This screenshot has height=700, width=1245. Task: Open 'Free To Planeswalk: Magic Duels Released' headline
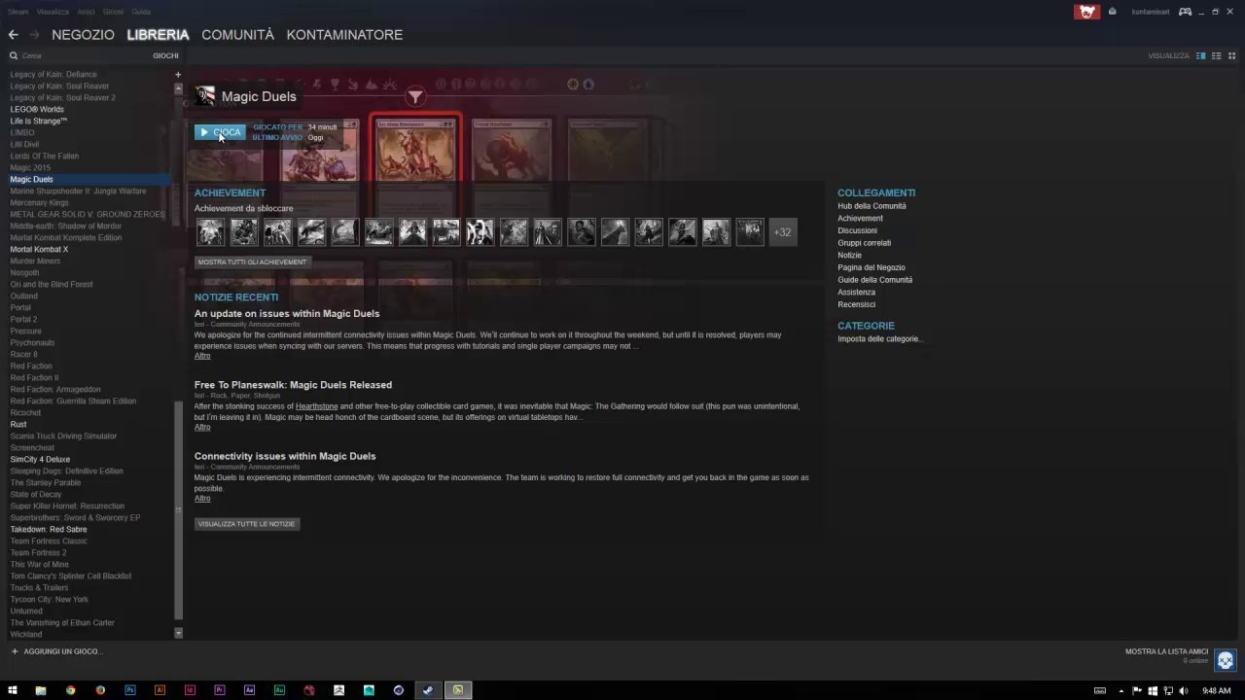tap(293, 385)
